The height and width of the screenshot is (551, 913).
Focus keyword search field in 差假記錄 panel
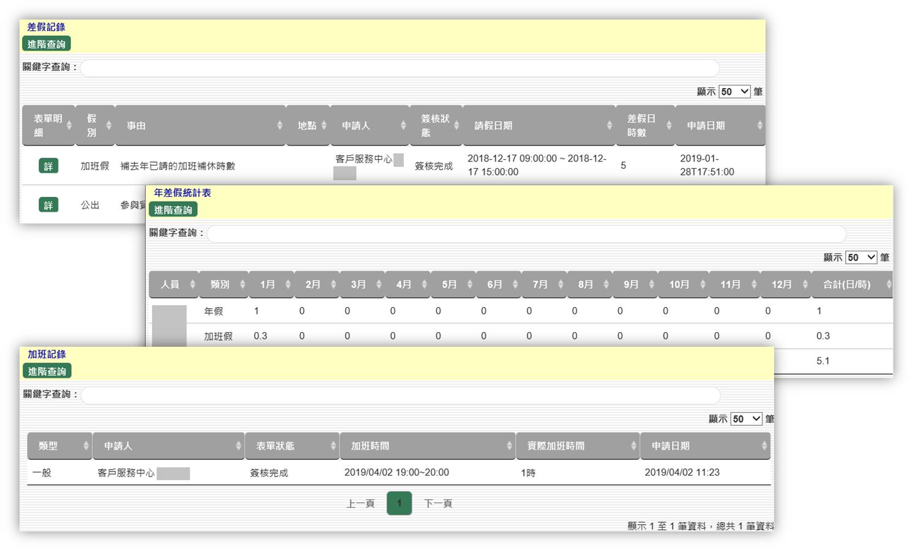coord(400,68)
